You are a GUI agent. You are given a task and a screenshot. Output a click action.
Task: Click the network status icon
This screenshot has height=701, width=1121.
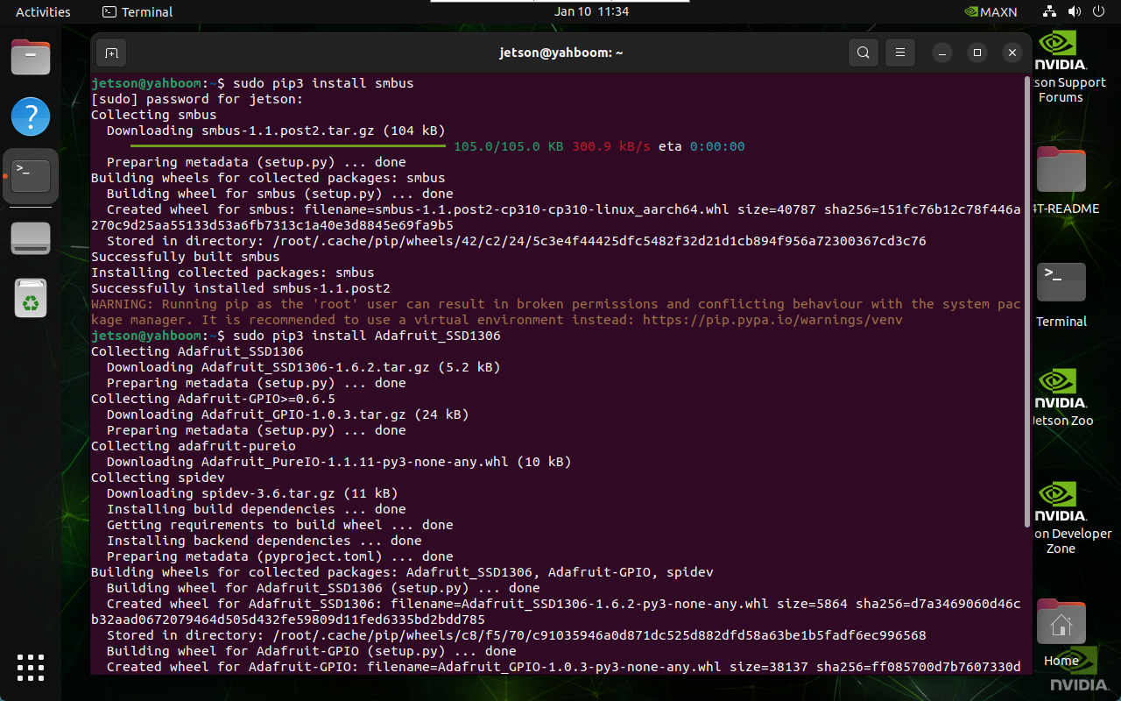[1050, 12]
